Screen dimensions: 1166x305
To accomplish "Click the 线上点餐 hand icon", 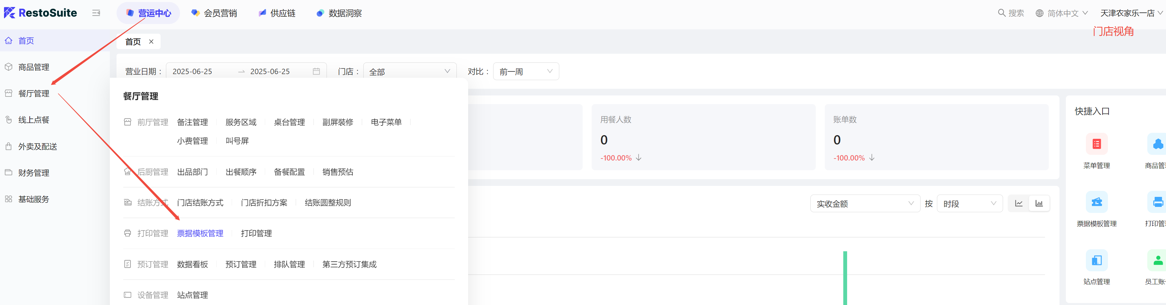I will (9, 120).
